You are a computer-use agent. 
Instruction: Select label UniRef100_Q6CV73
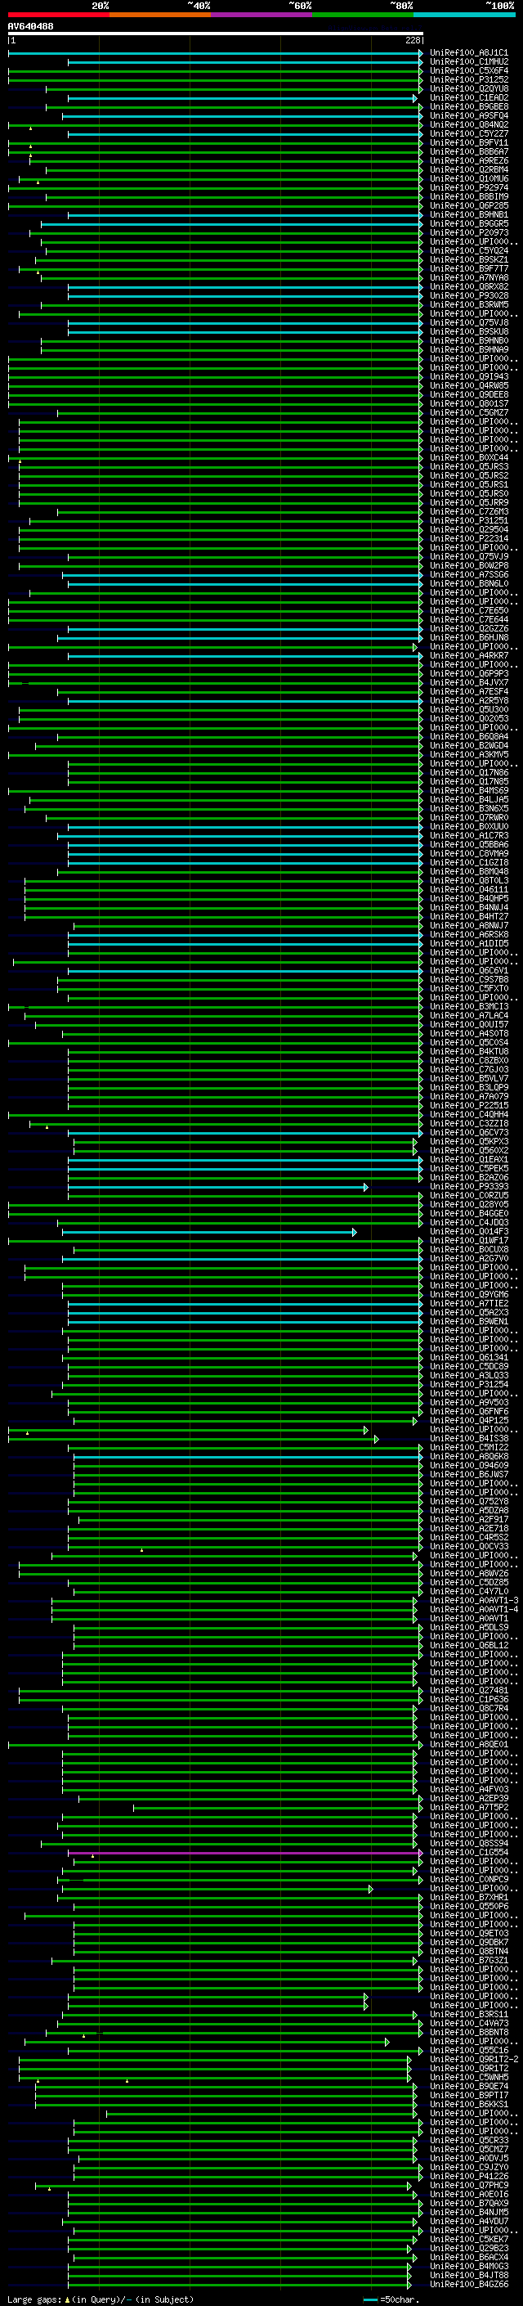click(x=468, y=1132)
